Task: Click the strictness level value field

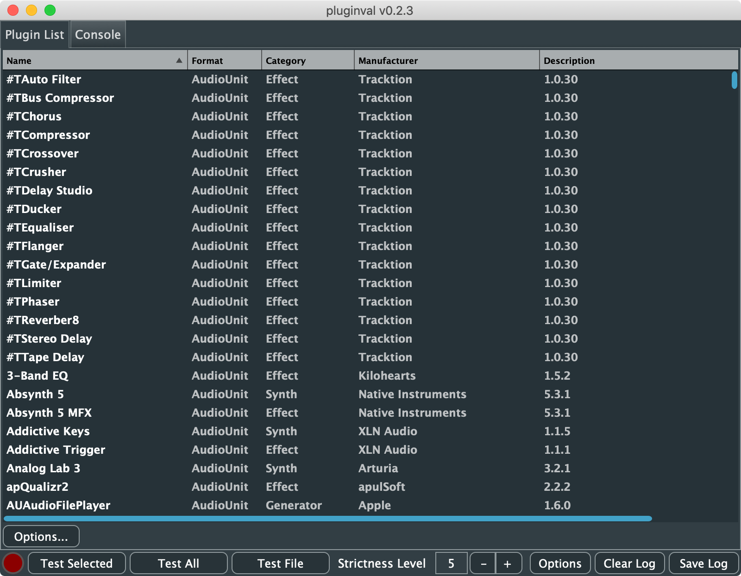Action: tap(451, 563)
